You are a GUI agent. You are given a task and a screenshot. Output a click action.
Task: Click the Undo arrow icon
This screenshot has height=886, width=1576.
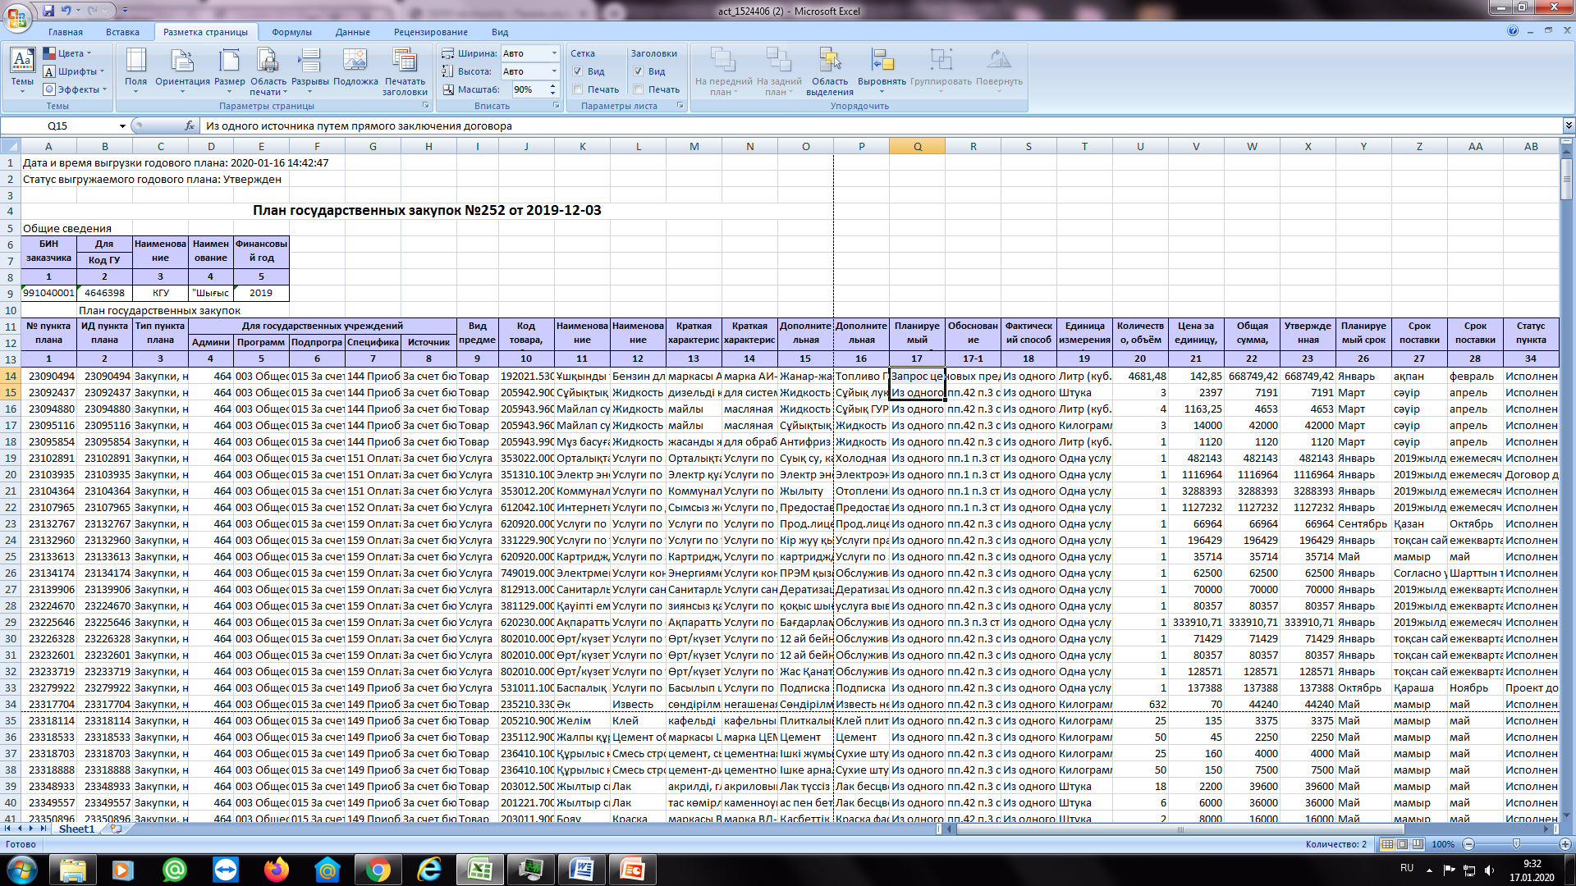(66, 11)
